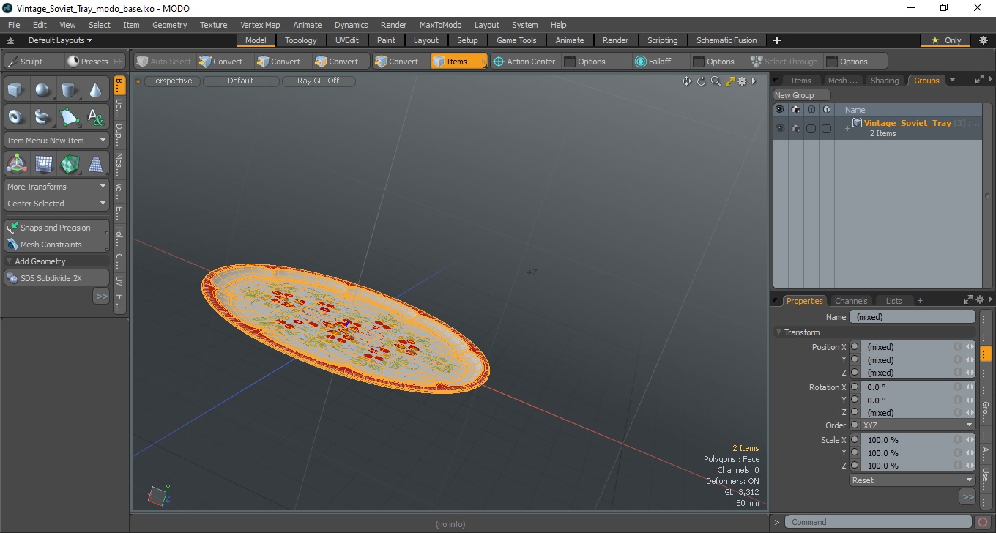The image size is (996, 533).
Task: Add a new layout tab with plus
Action: click(777, 40)
